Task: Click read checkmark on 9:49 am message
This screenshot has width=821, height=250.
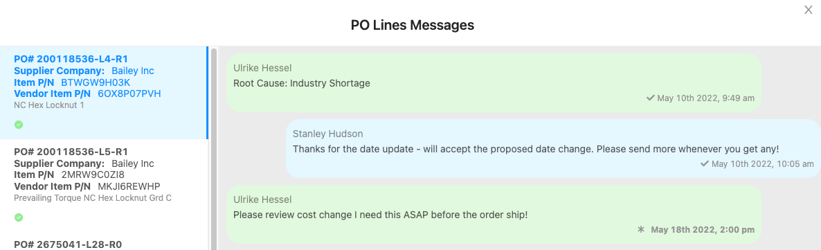Action: point(650,98)
